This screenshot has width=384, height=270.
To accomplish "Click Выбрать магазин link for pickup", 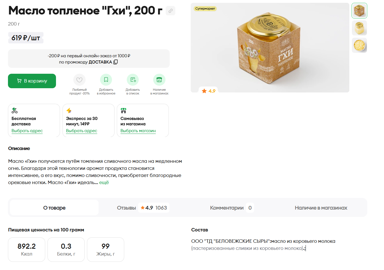I will pyautogui.click(x=138, y=131).
